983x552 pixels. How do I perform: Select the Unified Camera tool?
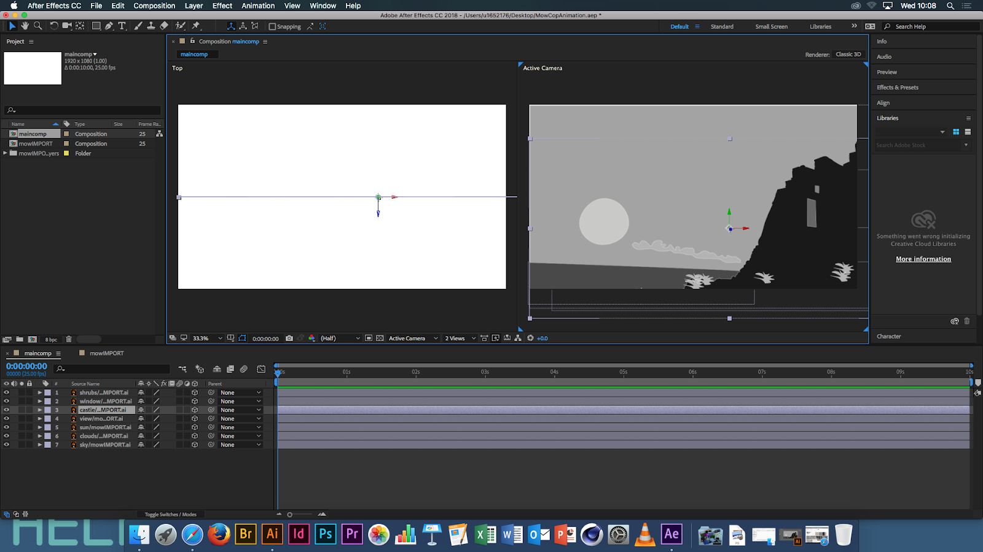coord(67,26)
